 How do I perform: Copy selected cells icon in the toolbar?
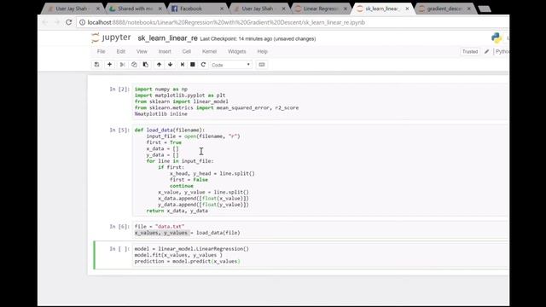pos(134,65)
